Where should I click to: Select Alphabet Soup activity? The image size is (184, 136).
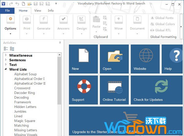[25, 74]
